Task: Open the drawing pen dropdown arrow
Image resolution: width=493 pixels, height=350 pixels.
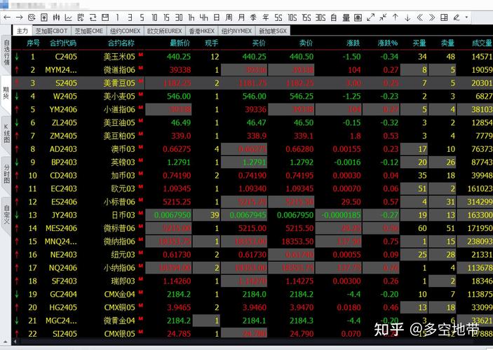Action: pyautogui.click(x=467, y=17)
